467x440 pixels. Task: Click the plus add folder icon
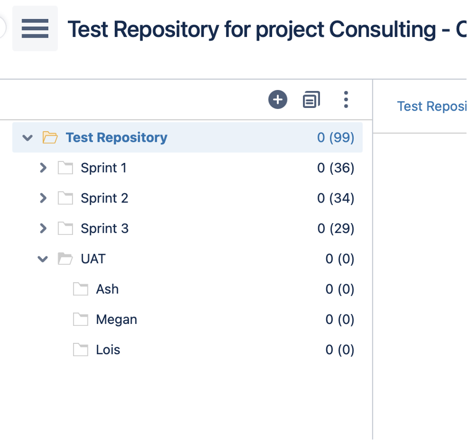click(278, 99)
